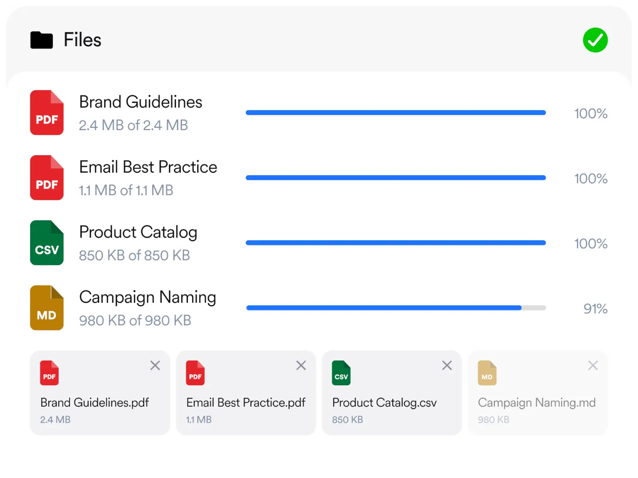
Task: Open the Campaign Naming.md card
Action: tap(538, 393)
